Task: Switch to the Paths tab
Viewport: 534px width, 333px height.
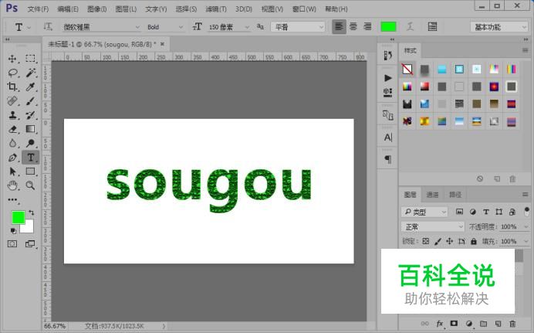Action: (455, 195)
